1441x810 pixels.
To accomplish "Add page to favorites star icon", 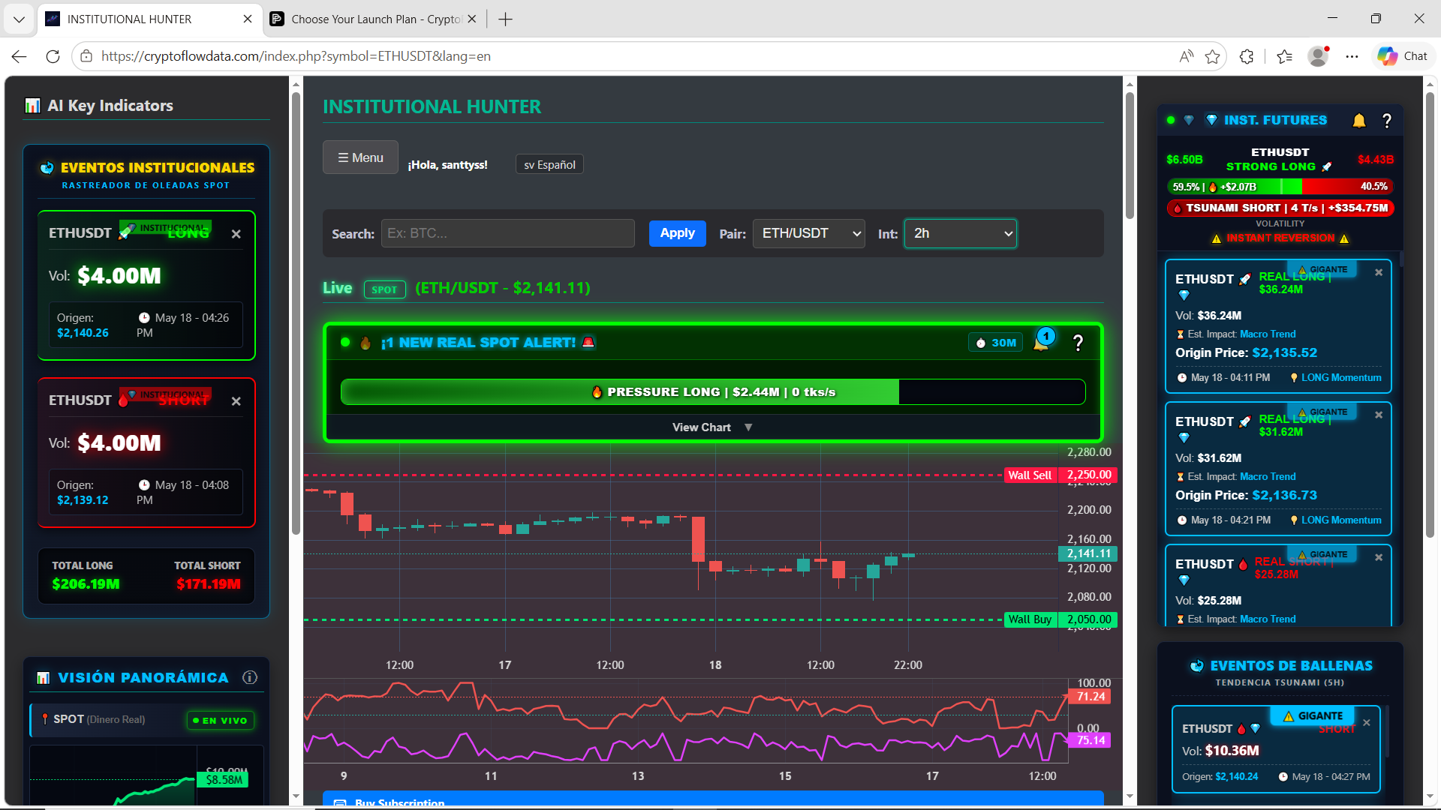I will [x=1212, y=56].
